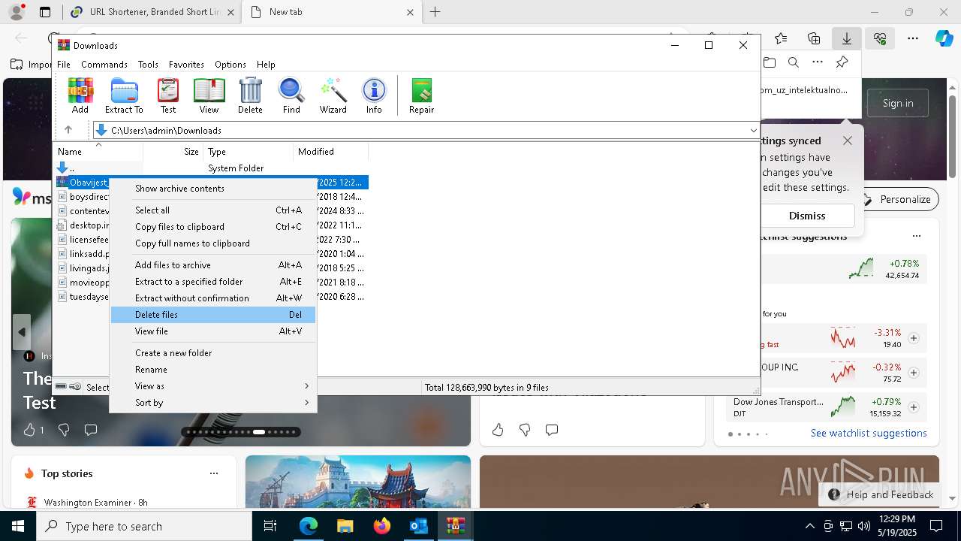Click the Add toolbar icon in WinRAR

tap(80, 95)
